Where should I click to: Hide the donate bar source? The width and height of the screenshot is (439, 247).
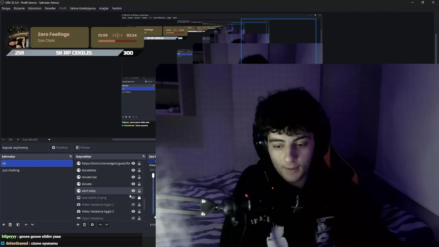point(133,177)
